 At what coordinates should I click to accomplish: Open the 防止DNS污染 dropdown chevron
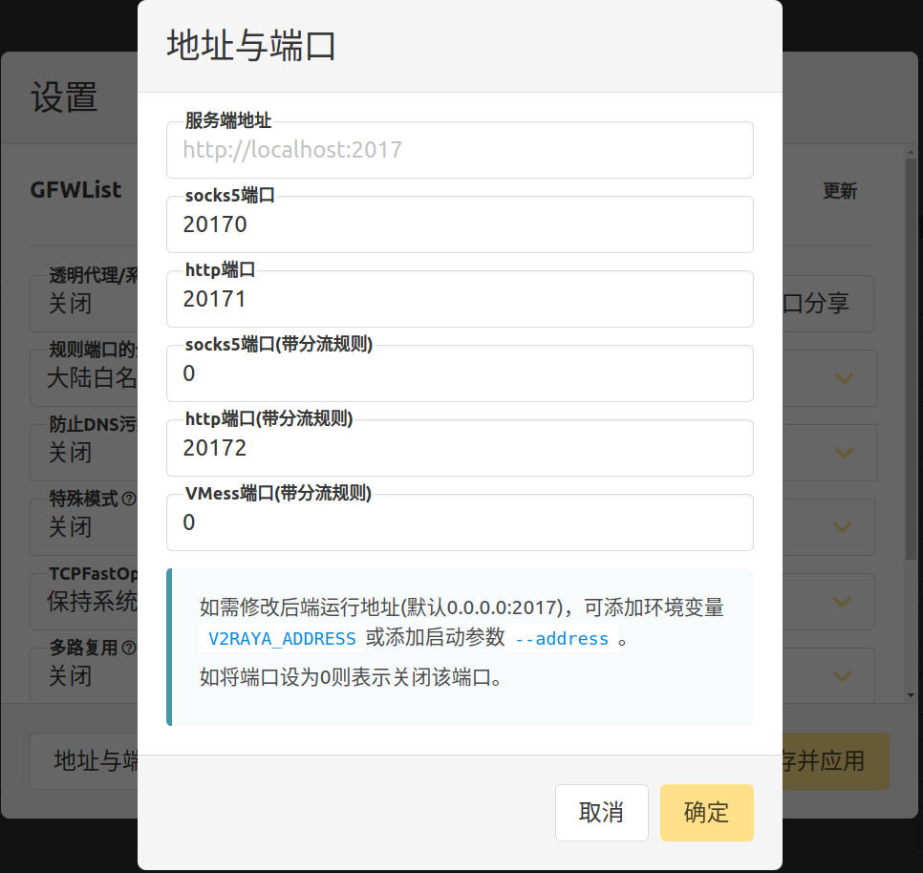coord(843,453)
